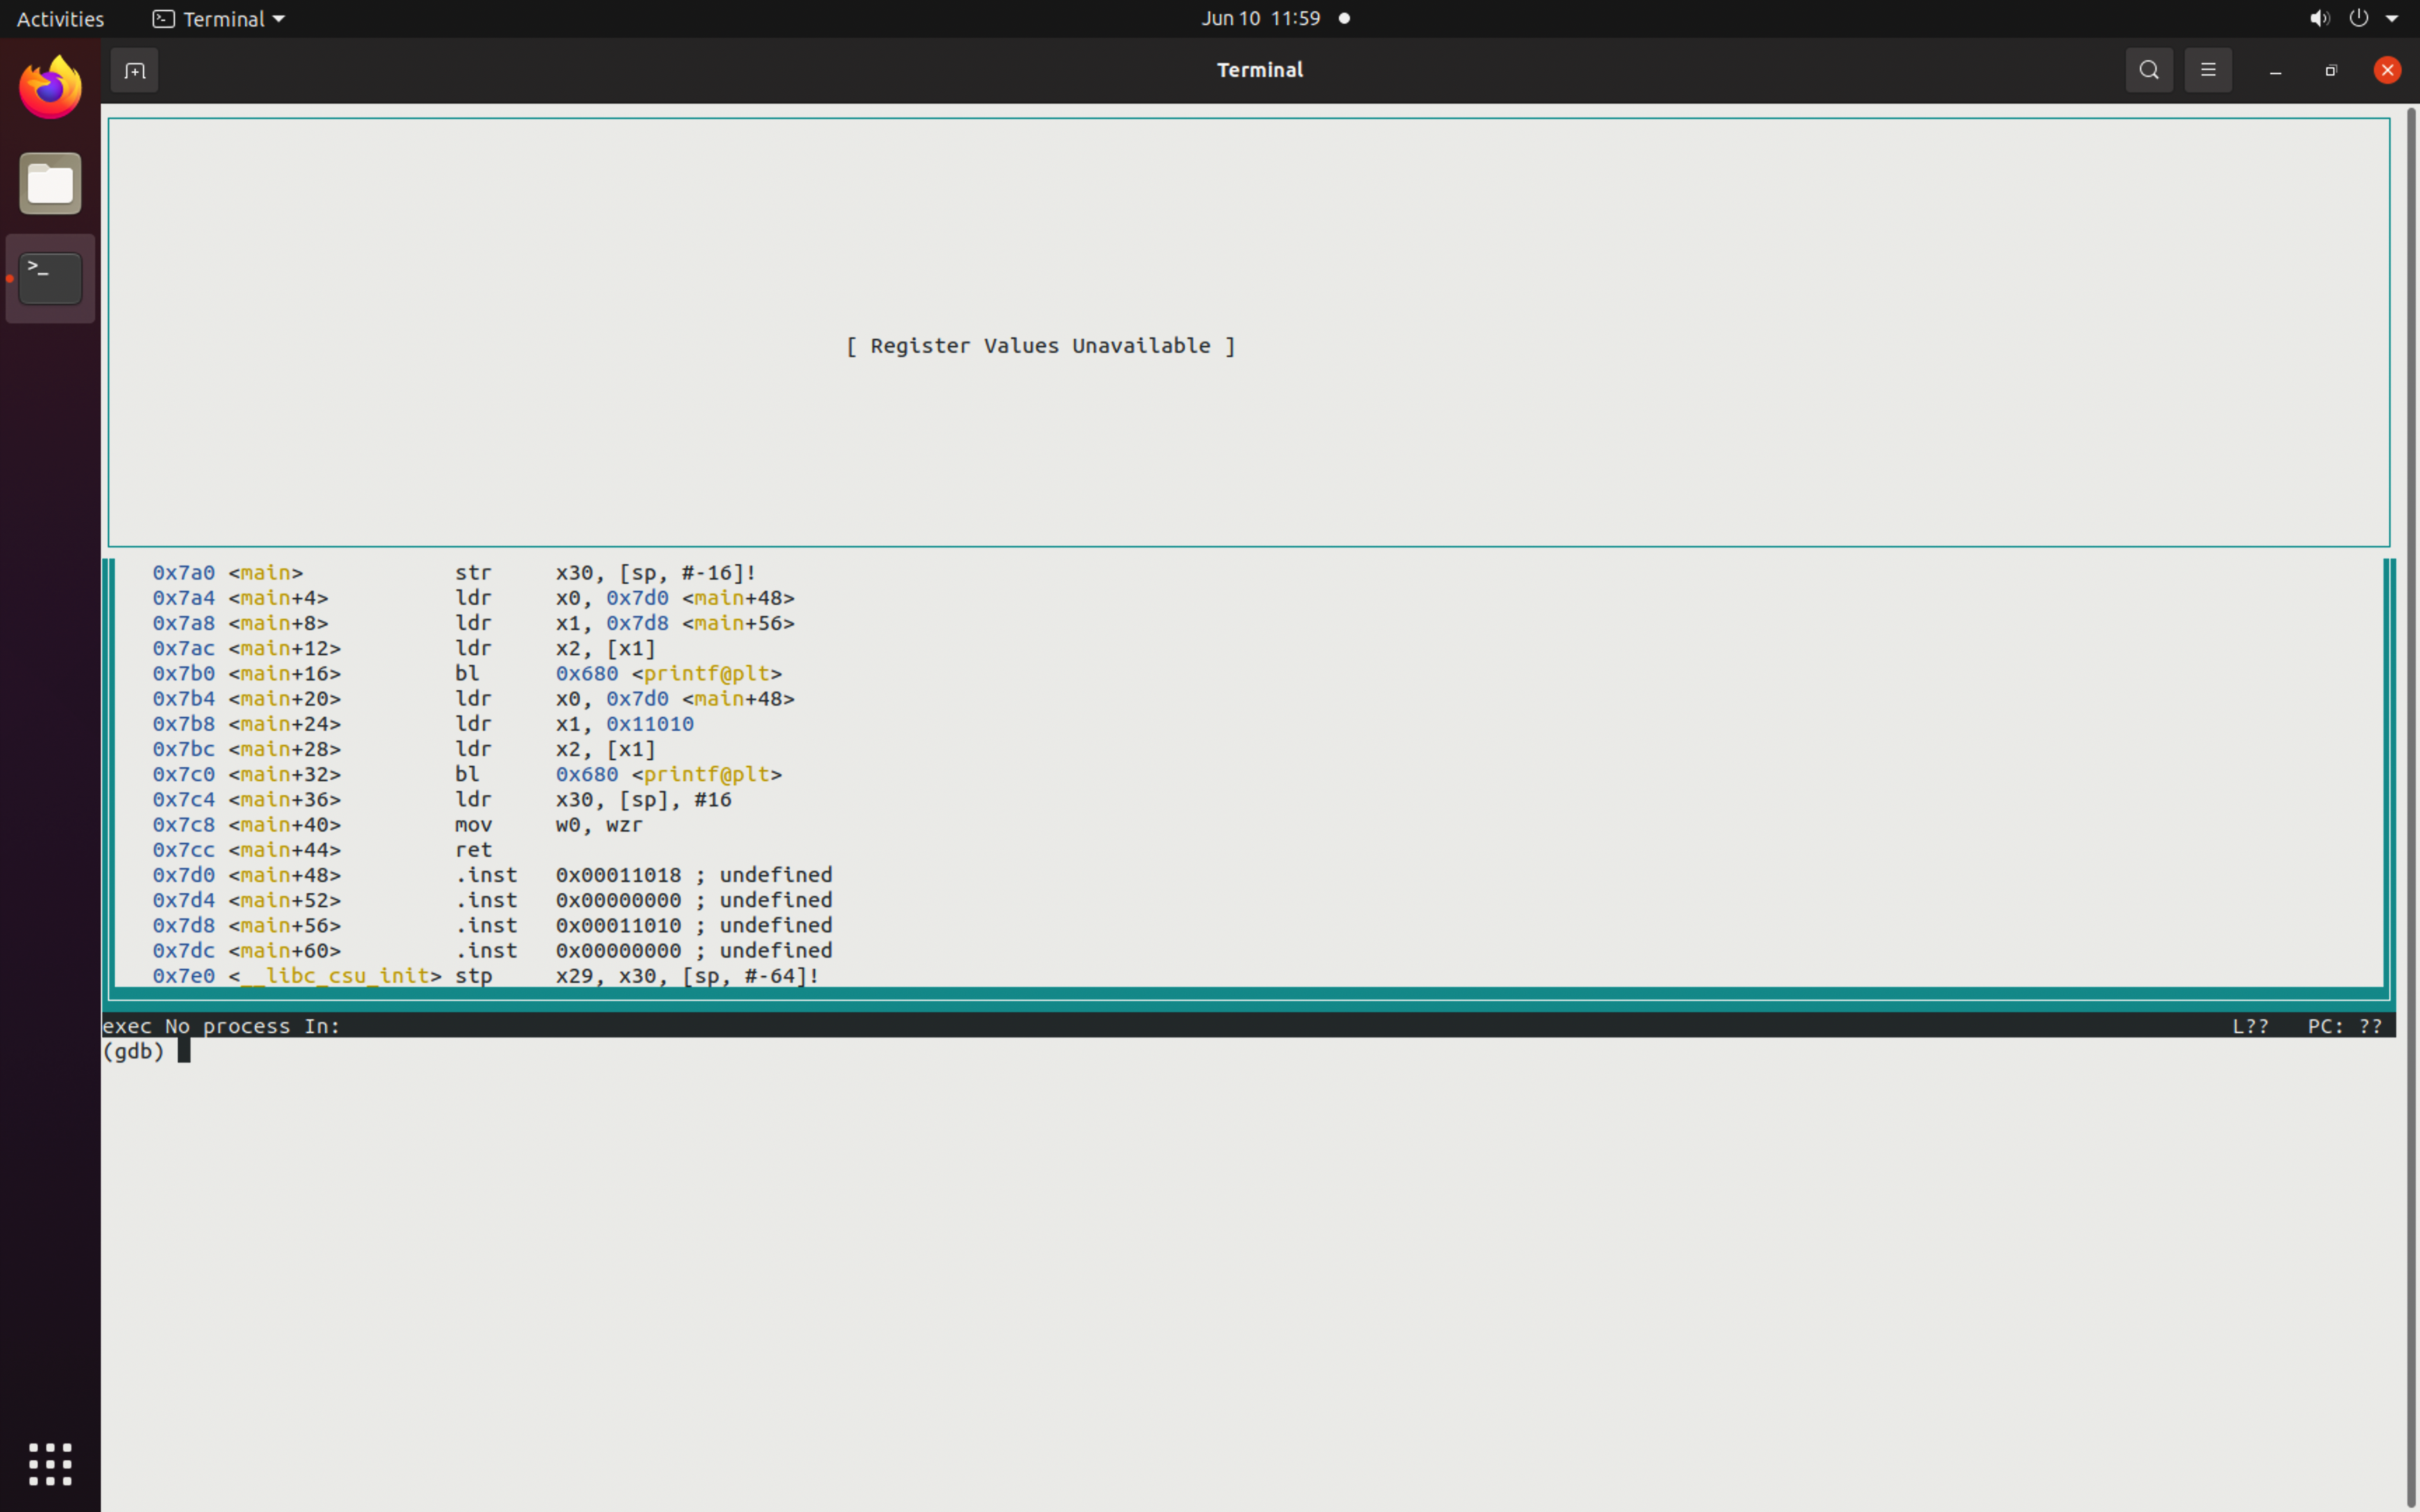Click the ret instruction at 0x7cc
The width and height of the screenshot is (2420, 1512).
(473, 850)
